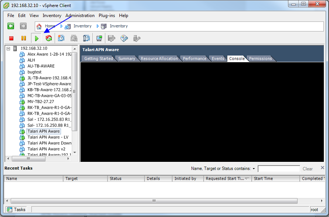The width and height of the screenshot is (329, 217).
Task: Click VM icon beside Talari APN Aware v2
Action: coord(22,149)
